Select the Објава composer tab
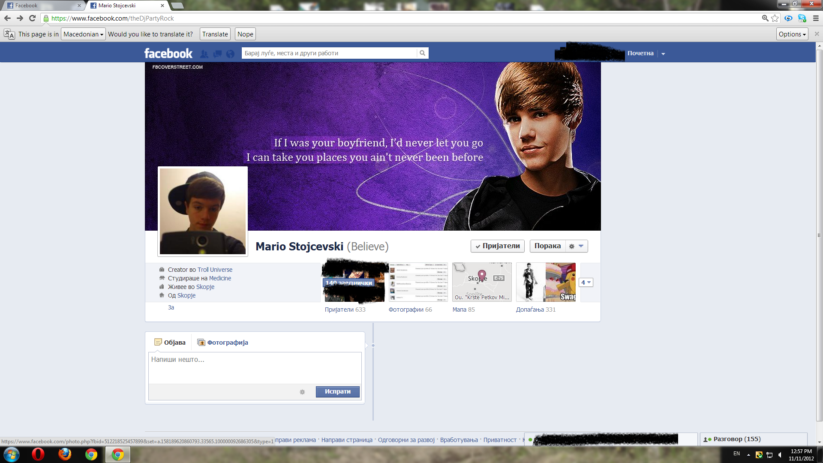Viewport: 823px width, 463px height. pyautogui.click(x=170, y=342)
